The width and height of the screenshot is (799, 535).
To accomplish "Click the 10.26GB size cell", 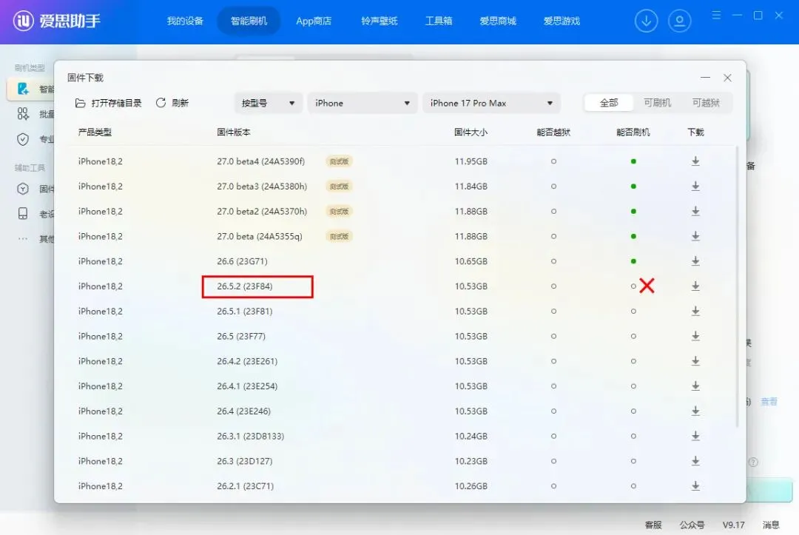I will click(471, 485).
